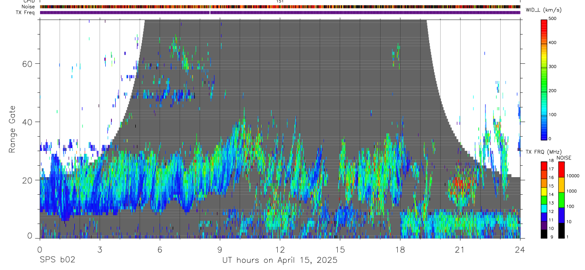Click the 200 label on WID color bar
This screenshot has width=585, height=270.
coord(554,90)
